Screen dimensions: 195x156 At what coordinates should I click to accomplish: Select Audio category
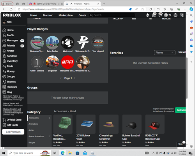tap(39, 130)
